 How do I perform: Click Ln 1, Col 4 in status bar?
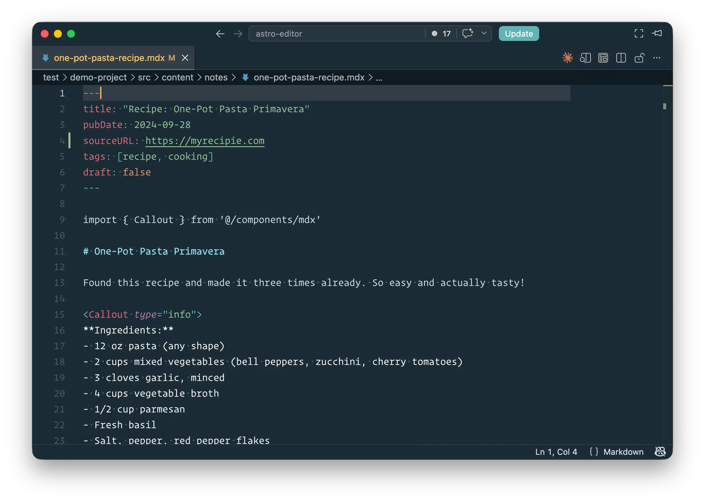pos(556,452)
